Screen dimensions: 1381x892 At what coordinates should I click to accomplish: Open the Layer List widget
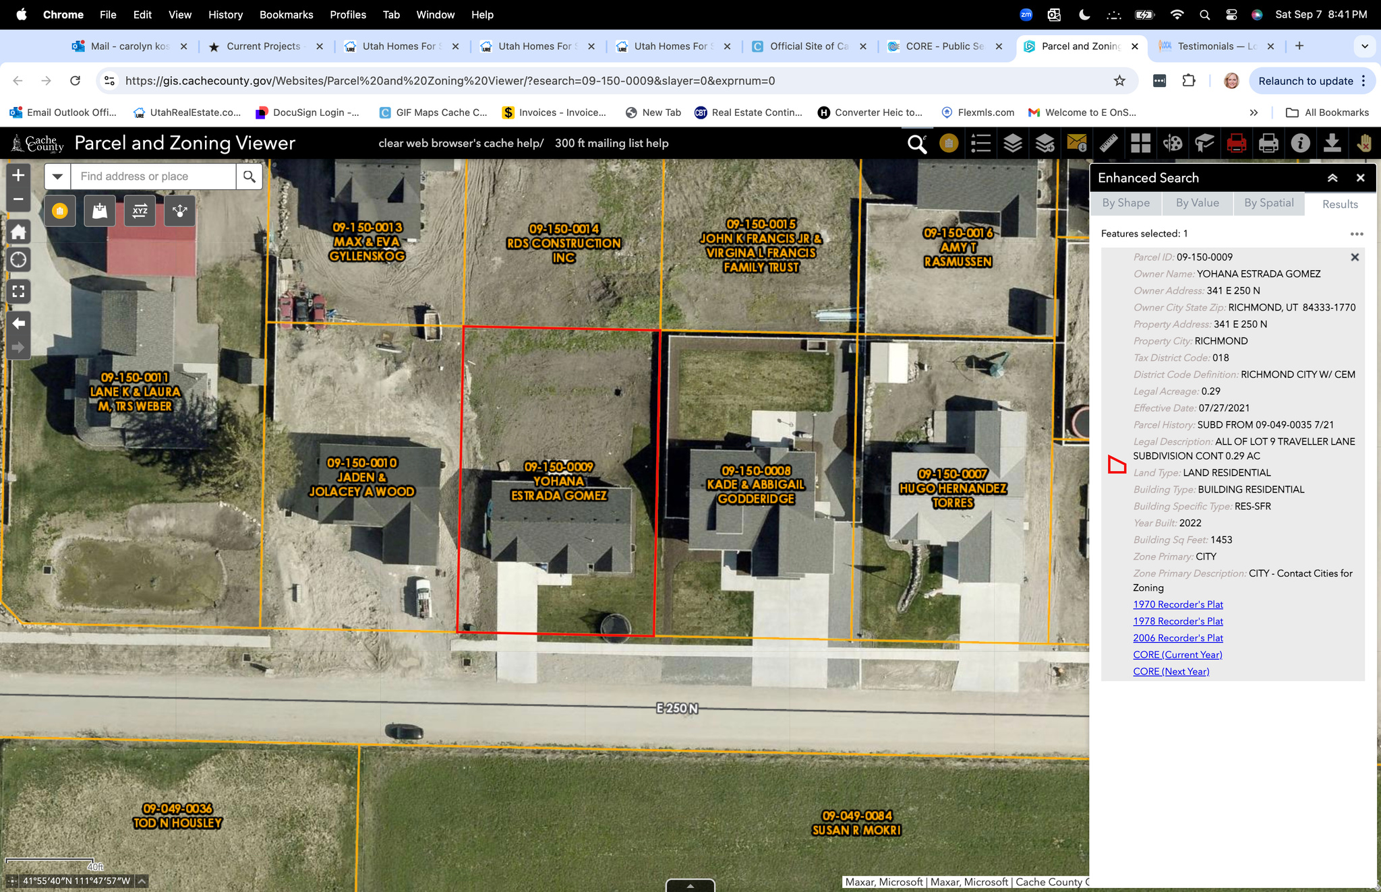(x=1013, y=144)
